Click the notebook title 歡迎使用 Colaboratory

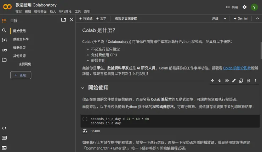pyautogui.click(x=36, y=5)
